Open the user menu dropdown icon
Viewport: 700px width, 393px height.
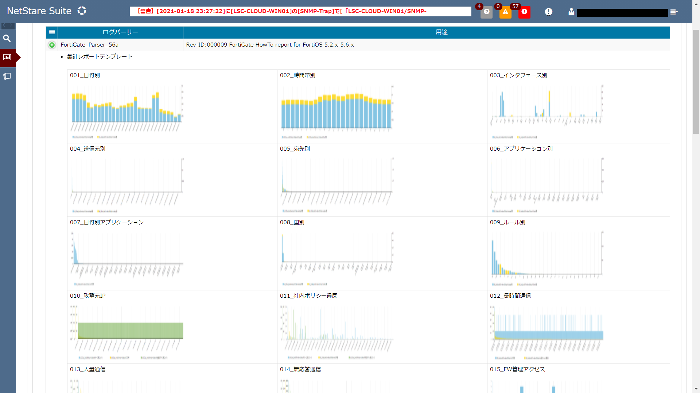[674, 12]
